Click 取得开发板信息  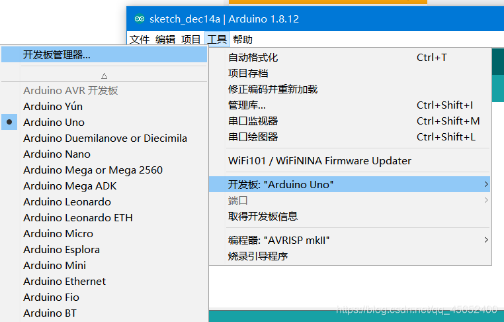350,216
